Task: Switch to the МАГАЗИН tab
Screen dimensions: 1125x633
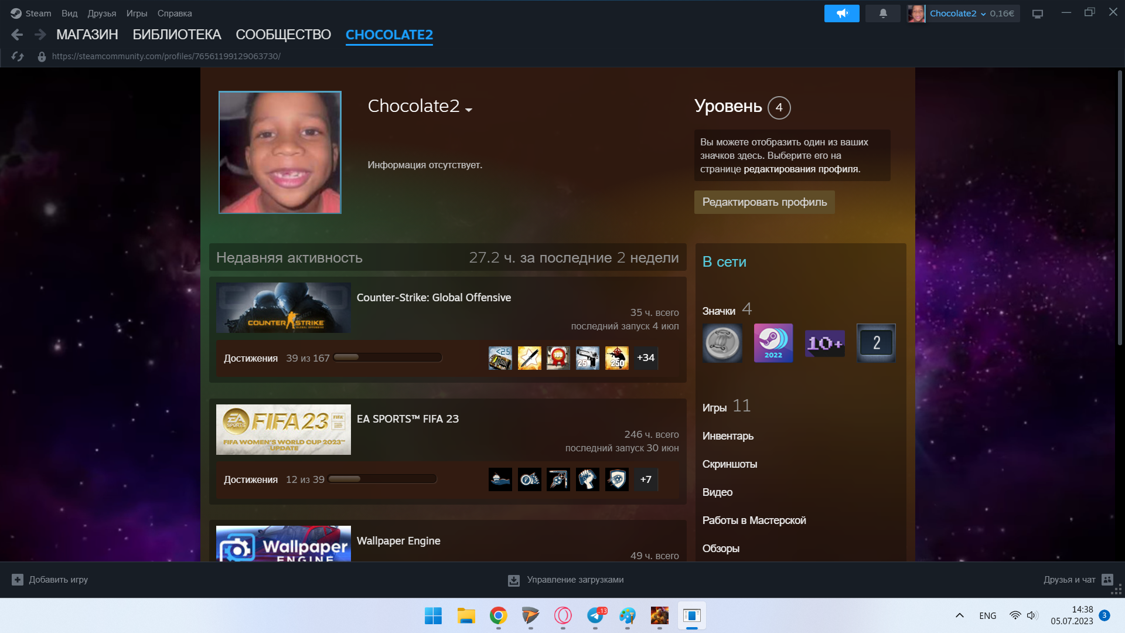Action: [x=87, y=35]
